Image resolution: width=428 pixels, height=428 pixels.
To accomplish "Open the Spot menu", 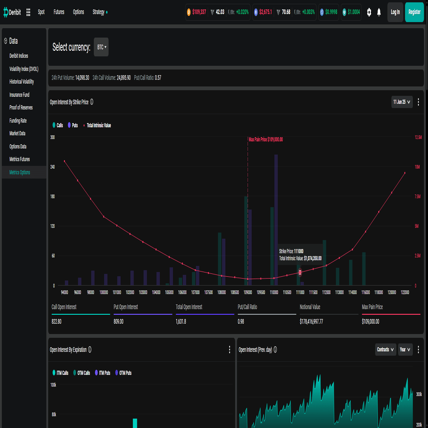I will [x=41, y=12].
